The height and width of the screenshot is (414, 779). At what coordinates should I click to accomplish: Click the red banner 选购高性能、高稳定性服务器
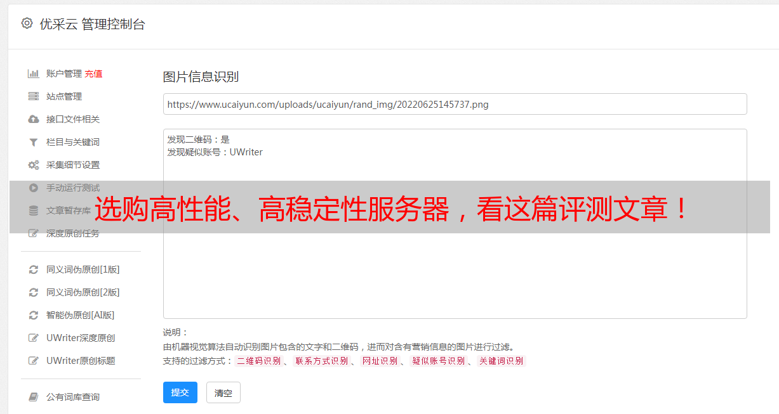(390, 209)
